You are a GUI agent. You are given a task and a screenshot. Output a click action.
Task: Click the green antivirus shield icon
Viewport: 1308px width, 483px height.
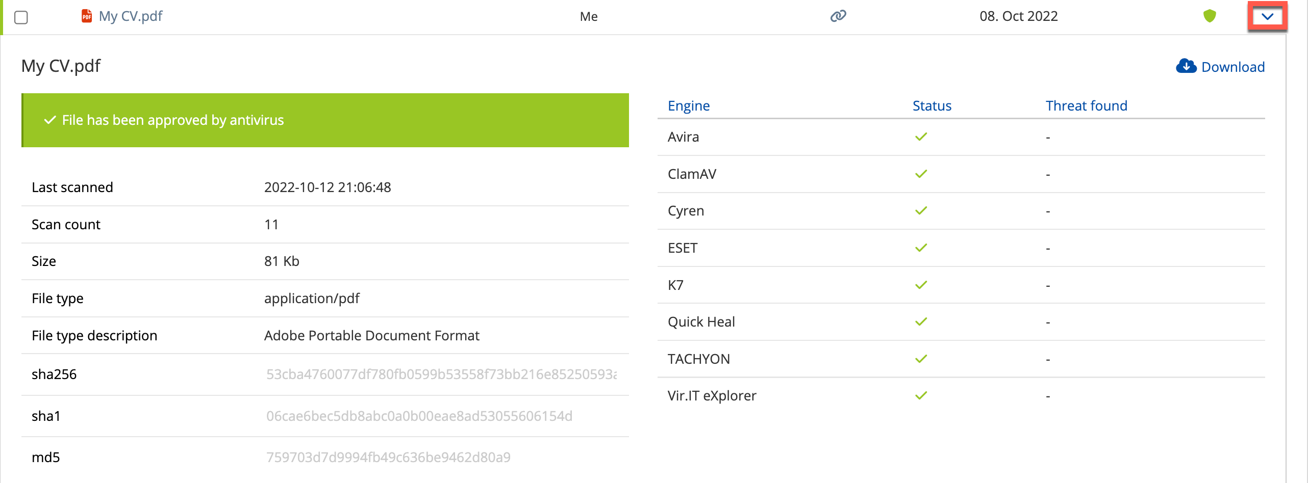coord(1209,16)
